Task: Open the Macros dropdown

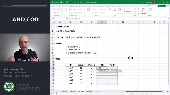Action: (x=150, y=11)
